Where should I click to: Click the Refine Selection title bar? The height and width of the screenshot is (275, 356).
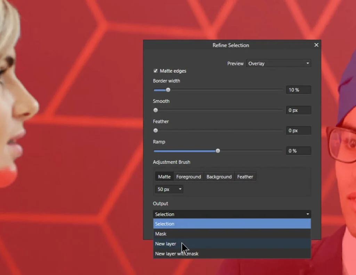tap(231, 45)
